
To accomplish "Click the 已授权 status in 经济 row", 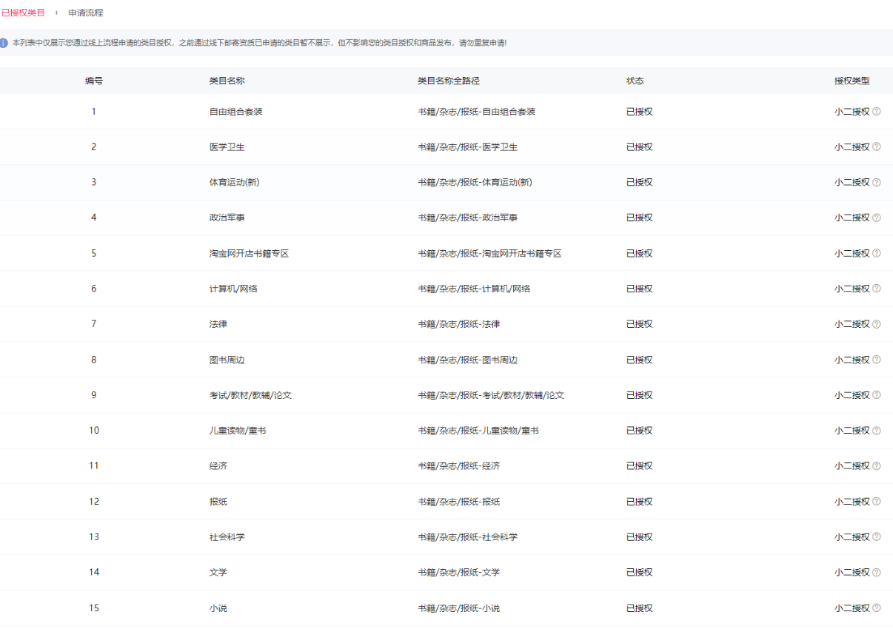I will 640,466.
